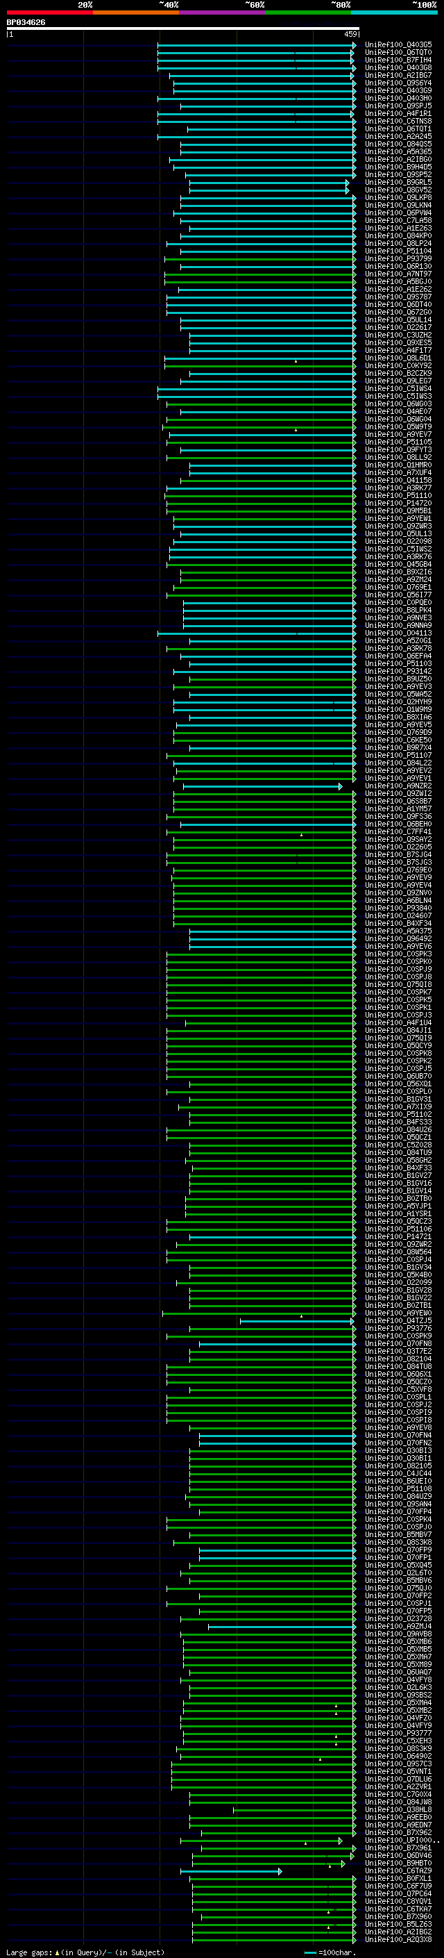Select hit UniRef100_Q6TQT0
The height and width of the screenshot is (1958, 444).
(398, 53)
